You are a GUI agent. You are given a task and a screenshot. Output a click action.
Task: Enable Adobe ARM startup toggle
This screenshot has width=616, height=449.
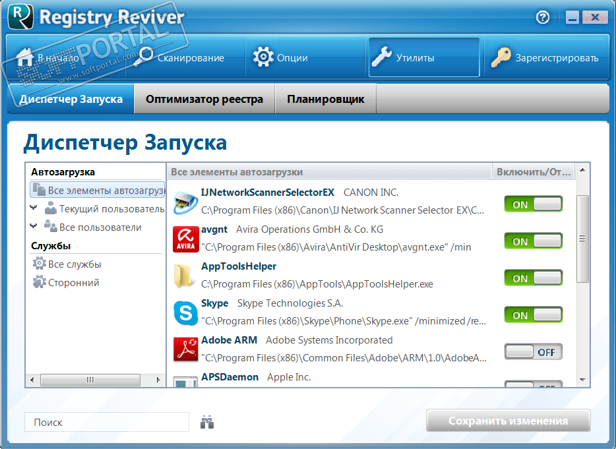pyautogui.click(x=534, y=352)
